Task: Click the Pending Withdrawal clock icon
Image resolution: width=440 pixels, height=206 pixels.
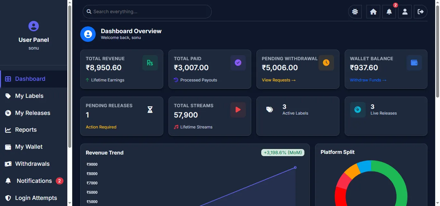Action: click(326, 63)
